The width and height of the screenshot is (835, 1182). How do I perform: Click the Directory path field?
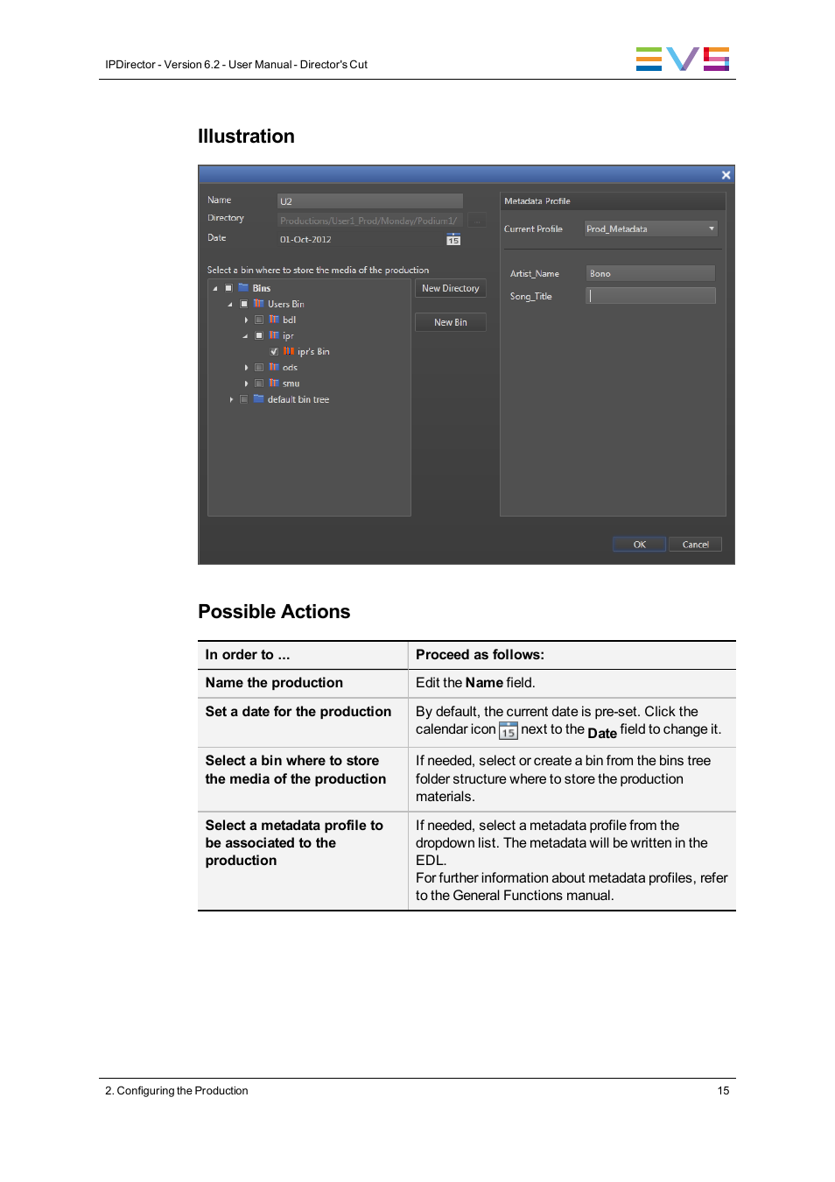click(x=369, y=220)
